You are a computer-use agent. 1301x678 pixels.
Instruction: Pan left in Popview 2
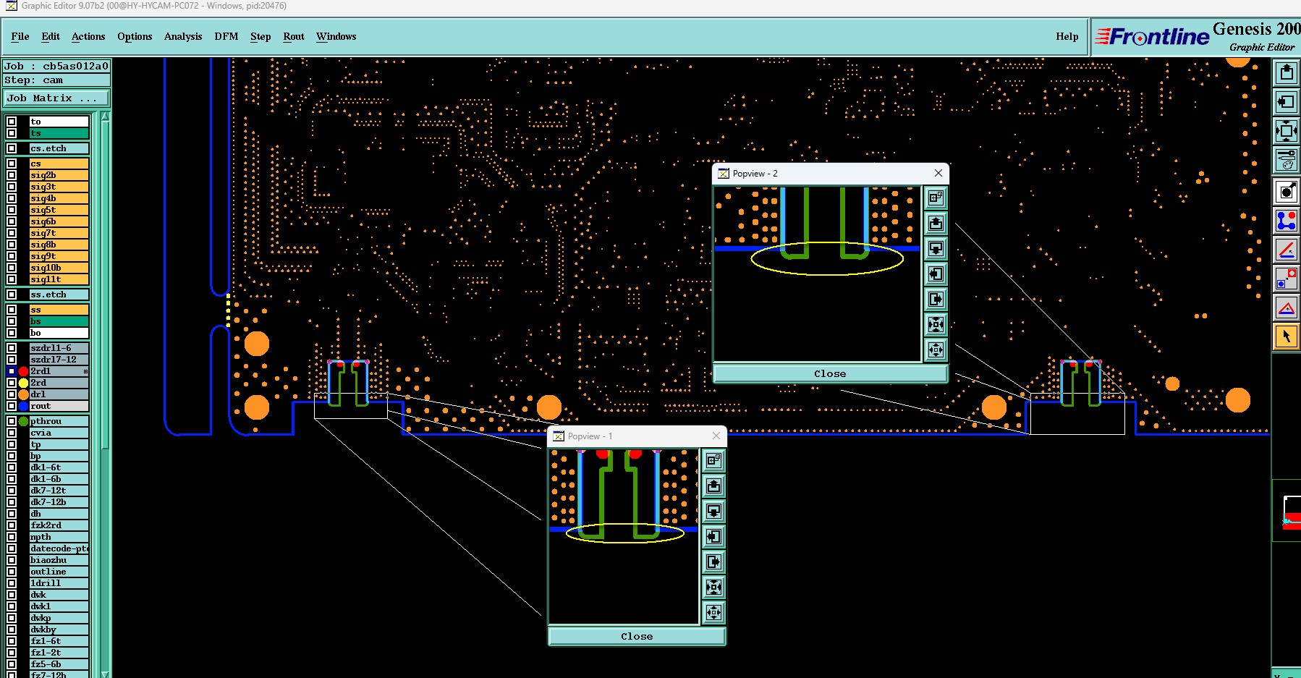click(x=936, y=274)
